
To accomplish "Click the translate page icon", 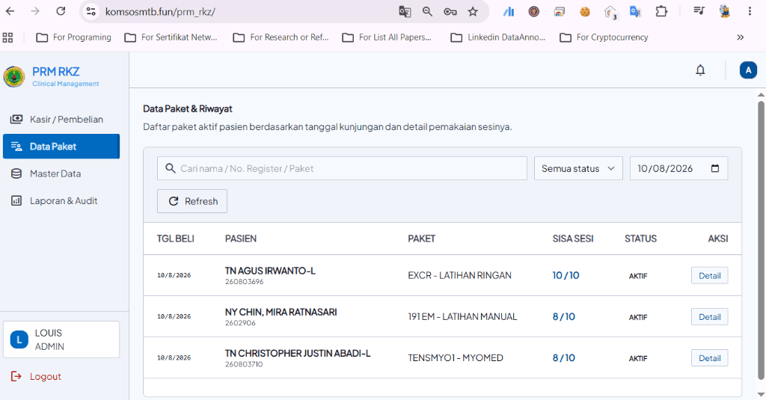I will (405, 12).
